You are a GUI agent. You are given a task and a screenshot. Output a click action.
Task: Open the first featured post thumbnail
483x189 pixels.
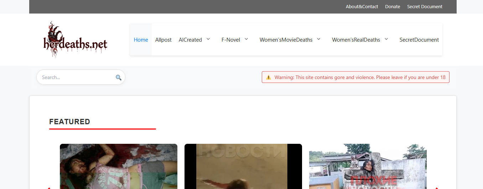pos(118,167)
